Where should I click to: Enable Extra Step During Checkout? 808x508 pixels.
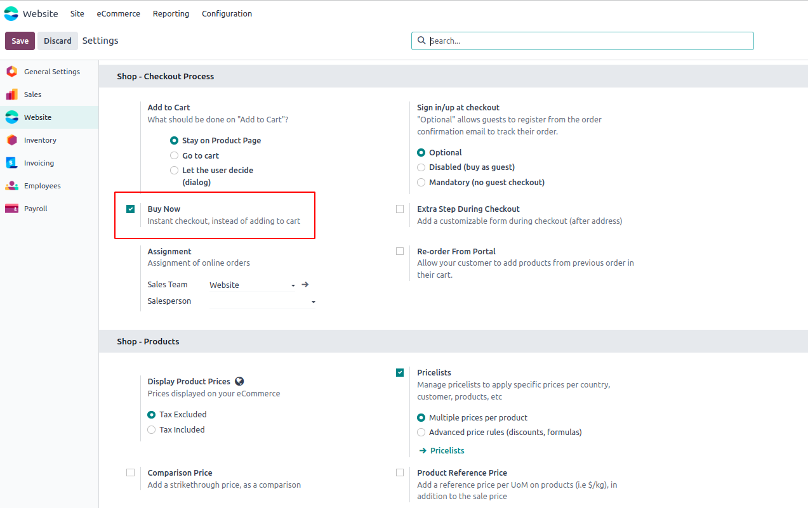400,209
